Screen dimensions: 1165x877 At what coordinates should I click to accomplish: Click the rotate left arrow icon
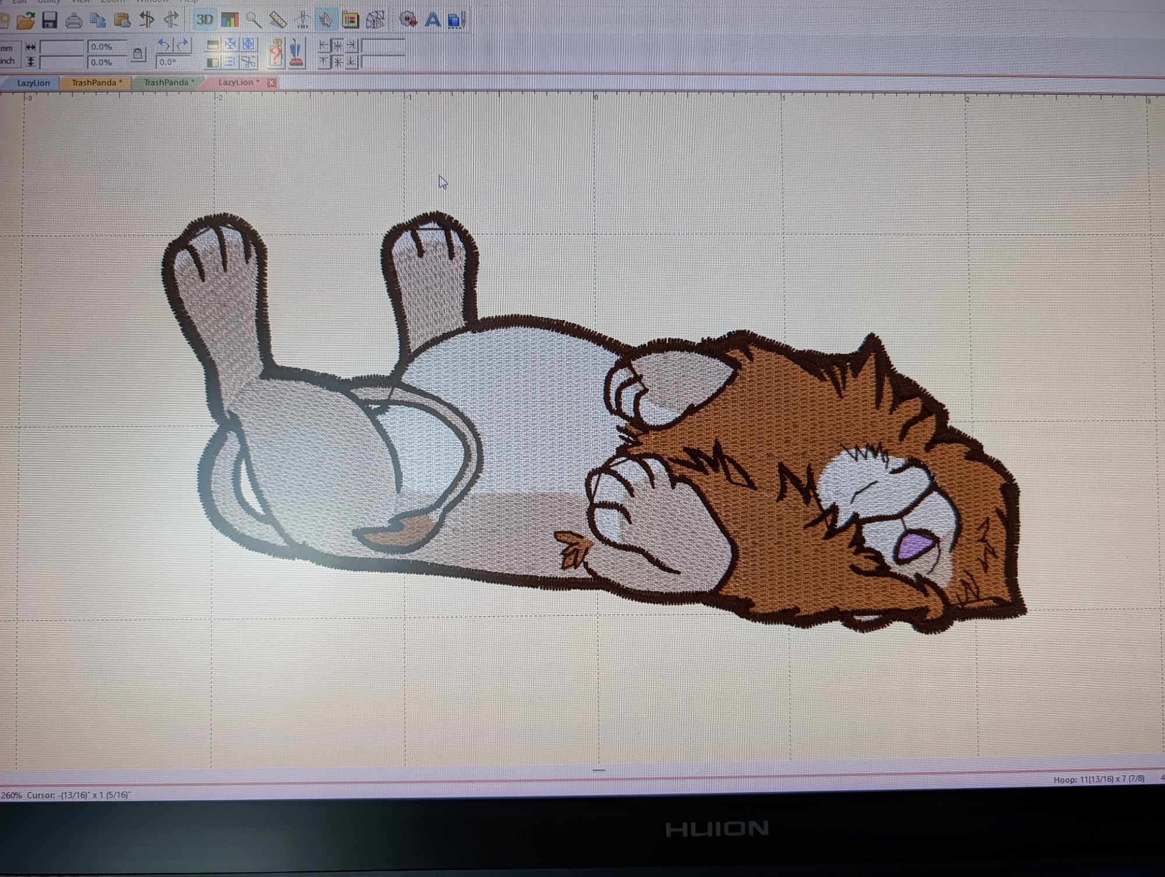pos(165,45)
